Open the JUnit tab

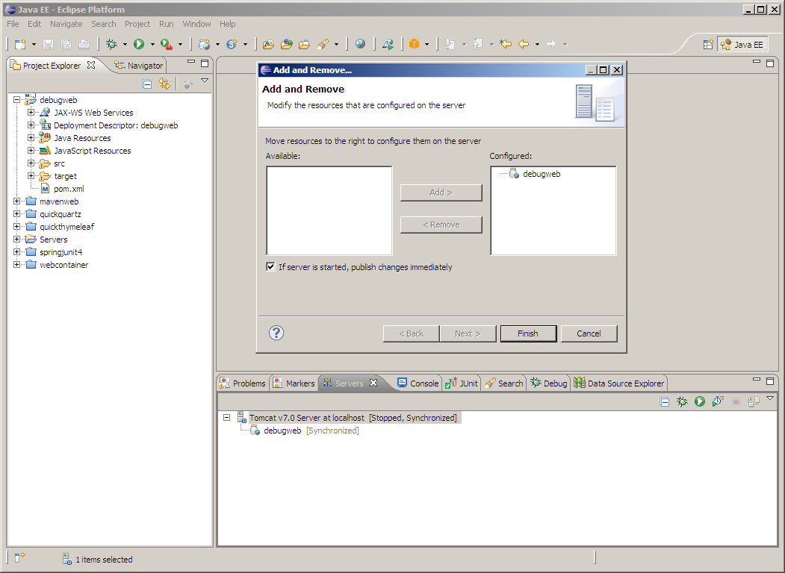point(462,383)
